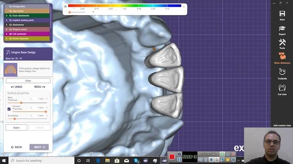Open Skype from taskbar

point(136,160)
